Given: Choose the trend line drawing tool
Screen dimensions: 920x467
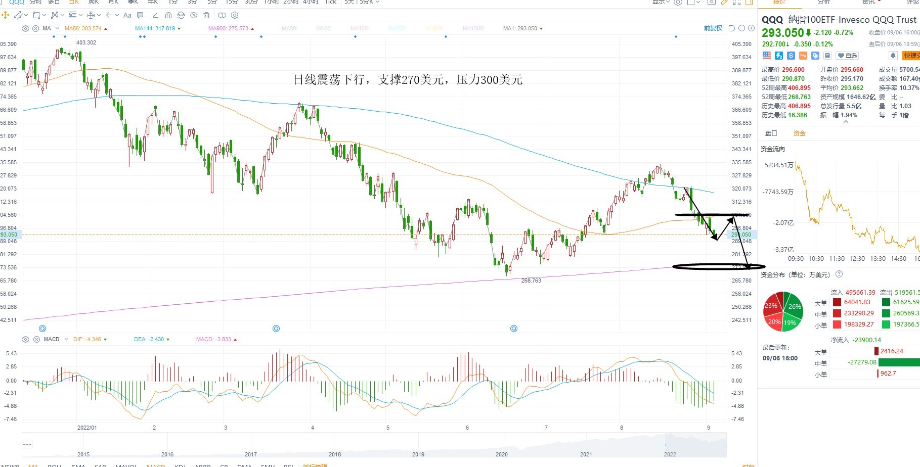Looking at the screenshot, I should pos(18,15).
